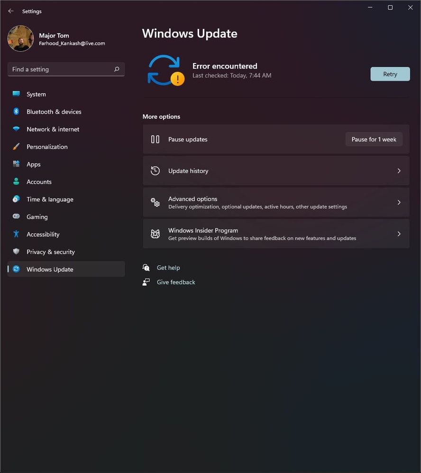Expand the Windows Insider Program entry
The height and width of the screenshot is (473, 421).
399,233
